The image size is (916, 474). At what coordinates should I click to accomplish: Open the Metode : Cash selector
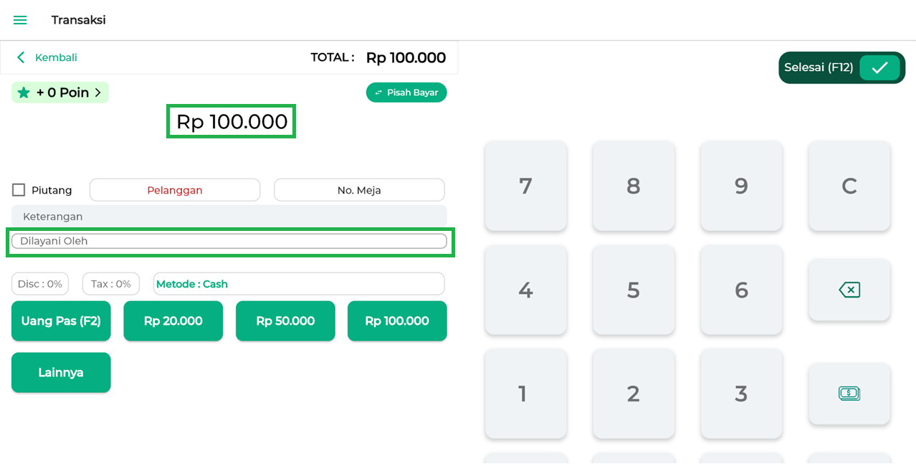pyautogui.click(x=299, y=284)
